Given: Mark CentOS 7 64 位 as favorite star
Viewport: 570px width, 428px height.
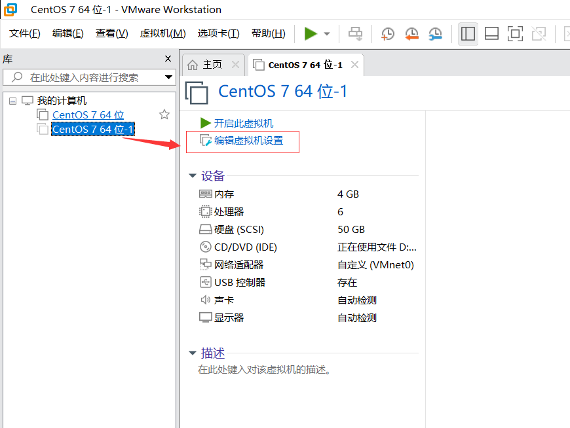Looking at the screenshot, I should tap(164, 115).
